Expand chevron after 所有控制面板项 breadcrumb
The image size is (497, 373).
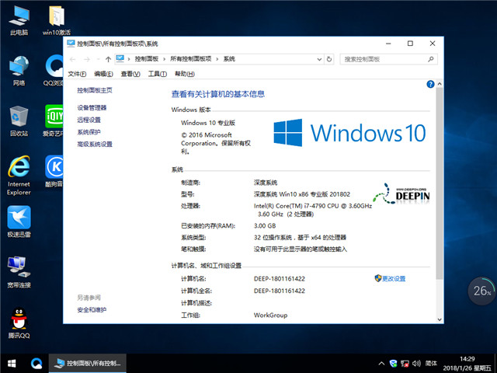pos(217,59)
